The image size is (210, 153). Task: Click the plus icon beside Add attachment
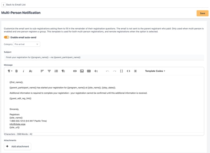tap(7, 146)
